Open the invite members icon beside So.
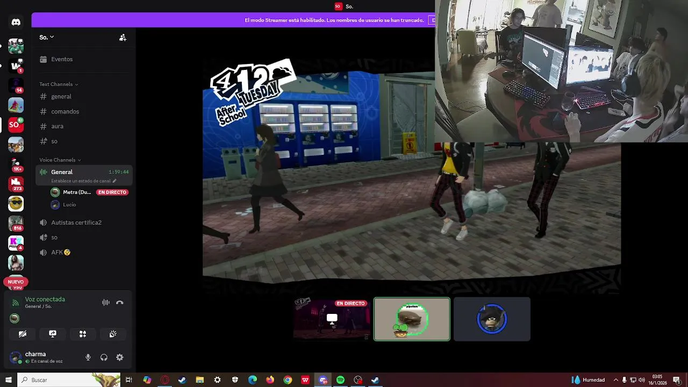 click(x=123, y=38)
